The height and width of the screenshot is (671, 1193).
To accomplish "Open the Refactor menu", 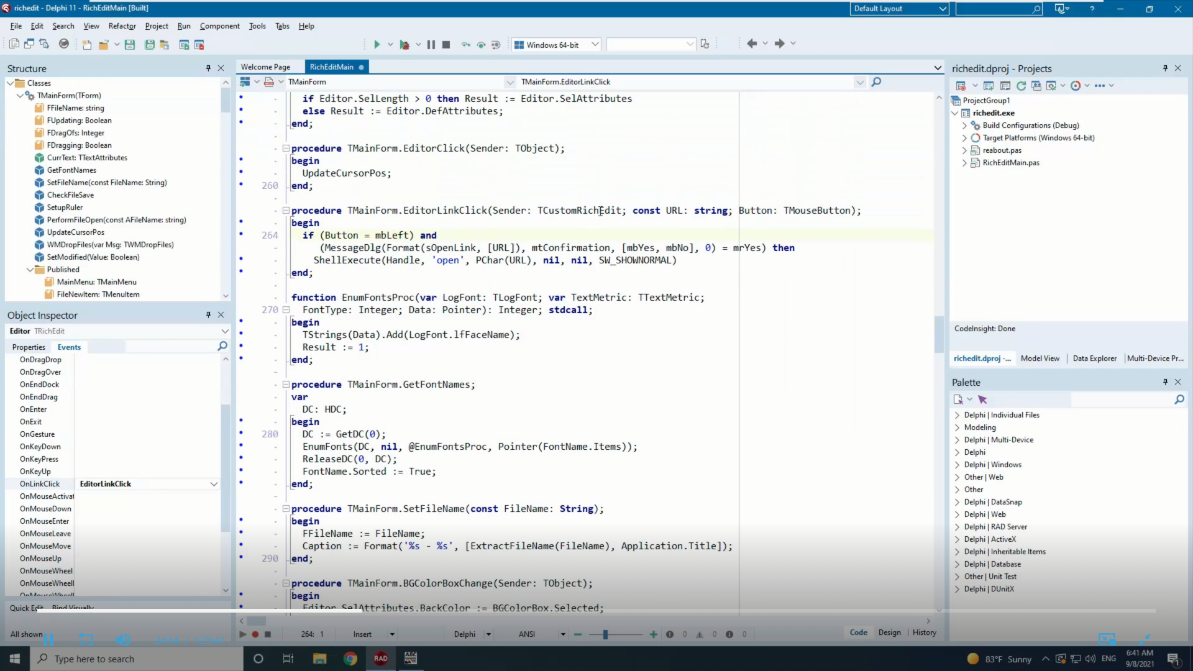I will (122, 26).
